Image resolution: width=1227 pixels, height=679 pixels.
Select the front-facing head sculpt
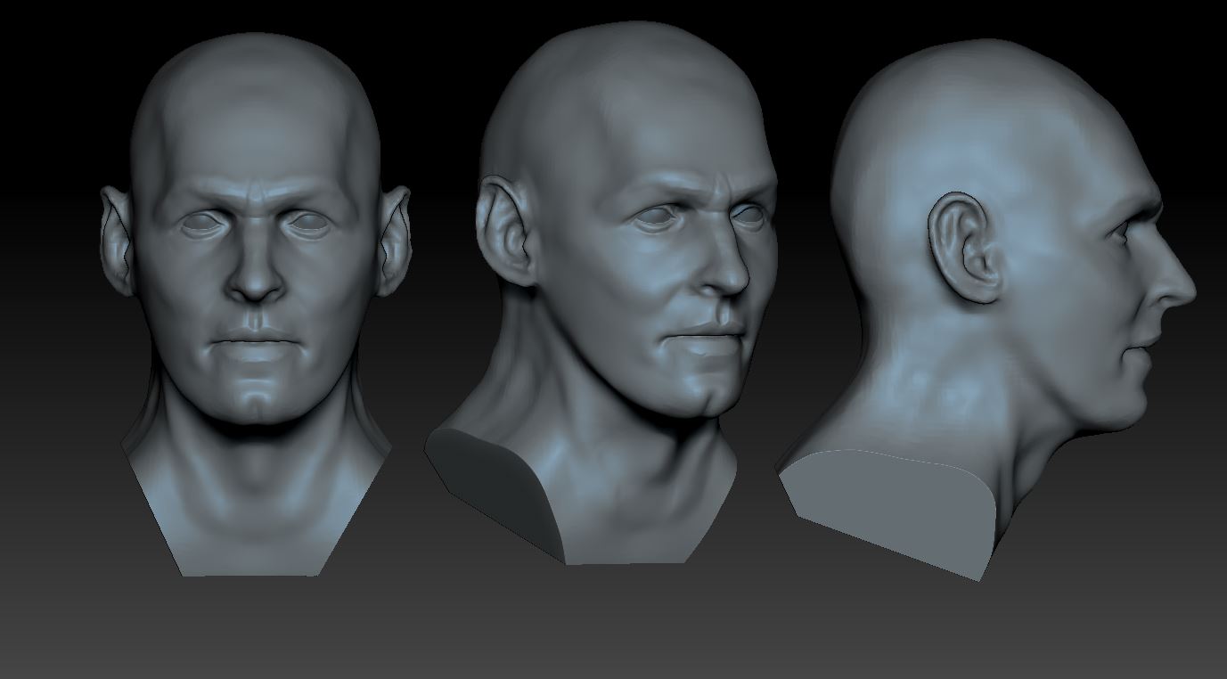point(255,303)
